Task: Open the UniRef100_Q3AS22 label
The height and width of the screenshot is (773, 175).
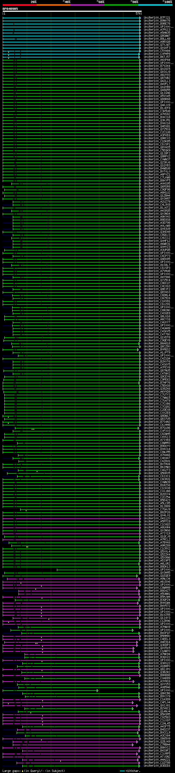Action: click(x=157, y=663)
